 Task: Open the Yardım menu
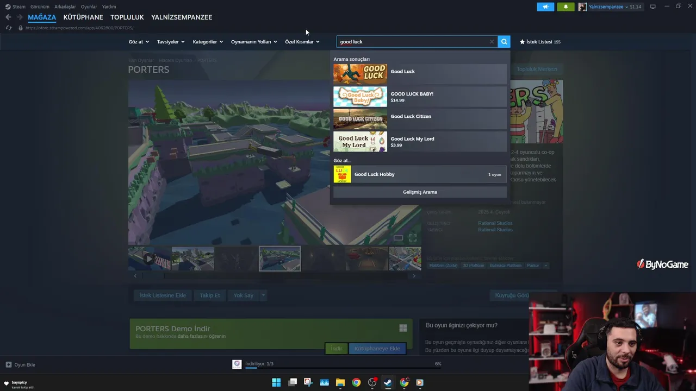coord(109,7)
